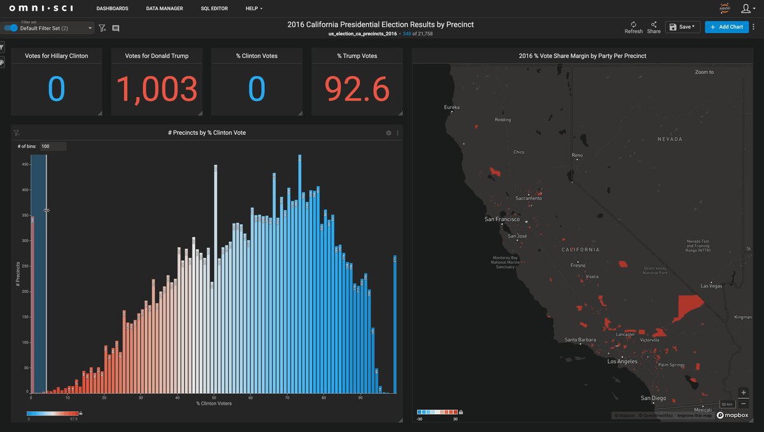Open histogram chart settings gear
Image resolution: width=764 pixels, height=432 pixels.
click(x=389, y=133)
